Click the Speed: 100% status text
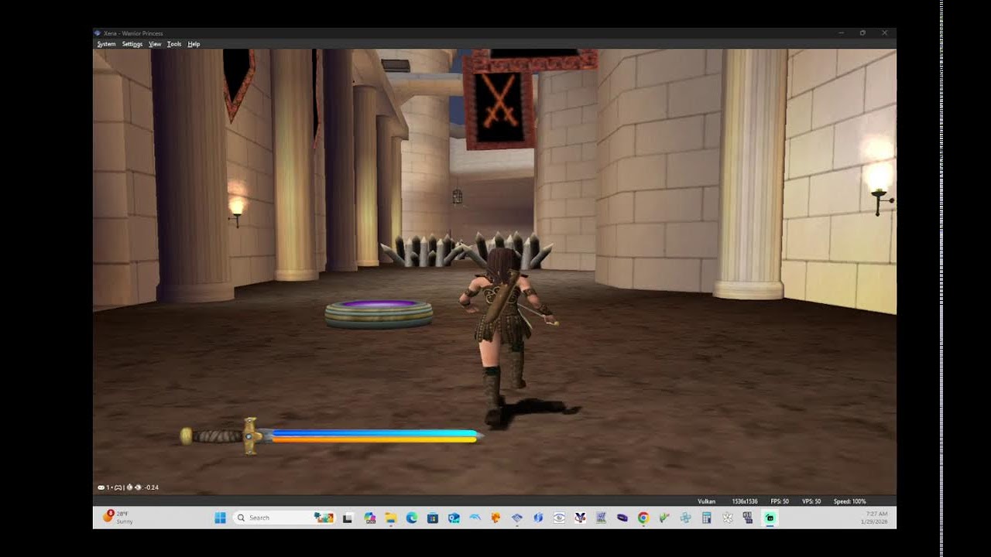 849,501
